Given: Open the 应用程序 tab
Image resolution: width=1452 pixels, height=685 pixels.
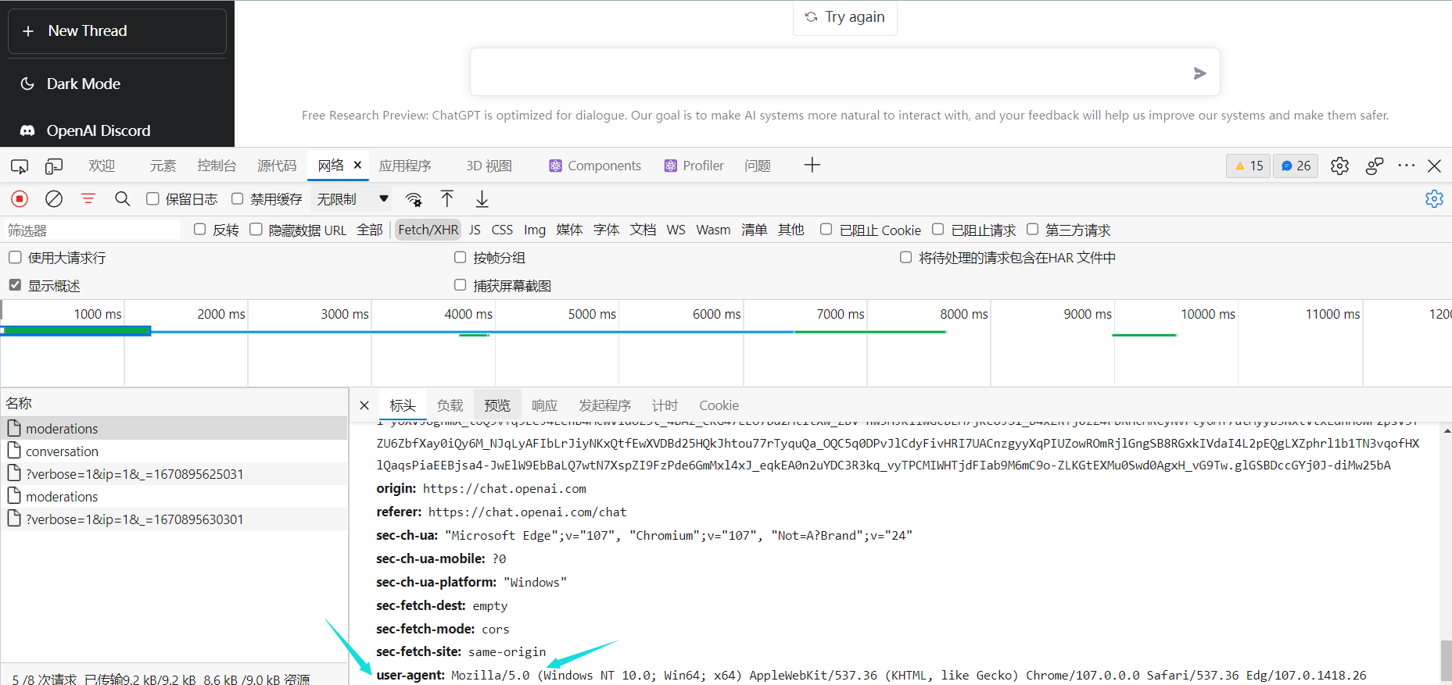Looking at the screenshot, I should 405,166.
